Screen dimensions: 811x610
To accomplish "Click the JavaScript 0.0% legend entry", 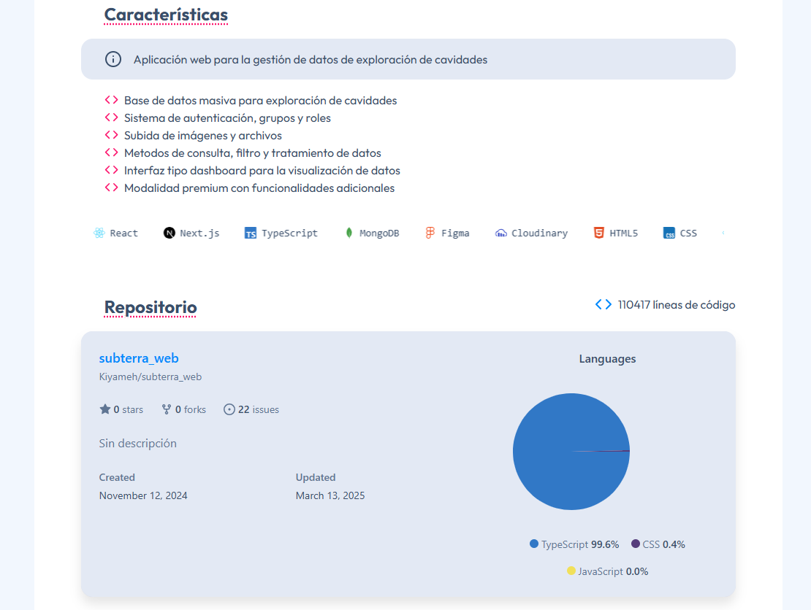I will coord(607,571).
